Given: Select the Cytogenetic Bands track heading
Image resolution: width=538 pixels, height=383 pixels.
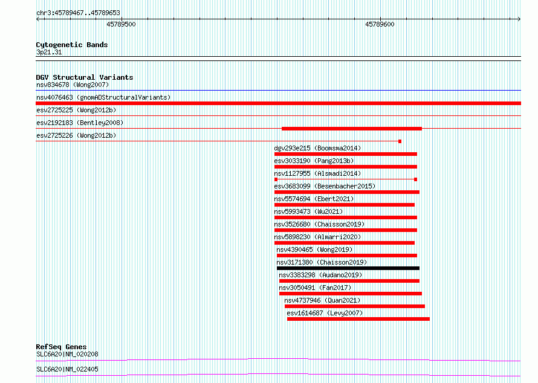Looking at the screenshot, I should click(72, 45).
